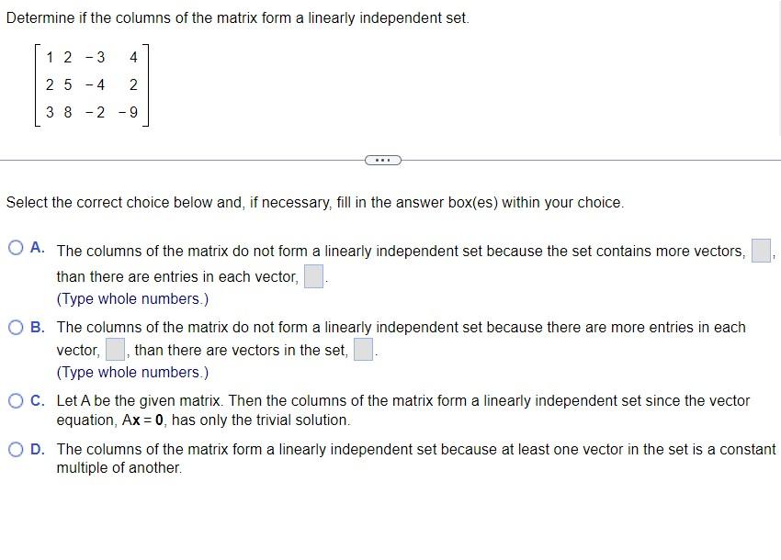The image size is (781, 560).
Task: Click the vectors-in-set box in choice B
Action: (363, 349)
